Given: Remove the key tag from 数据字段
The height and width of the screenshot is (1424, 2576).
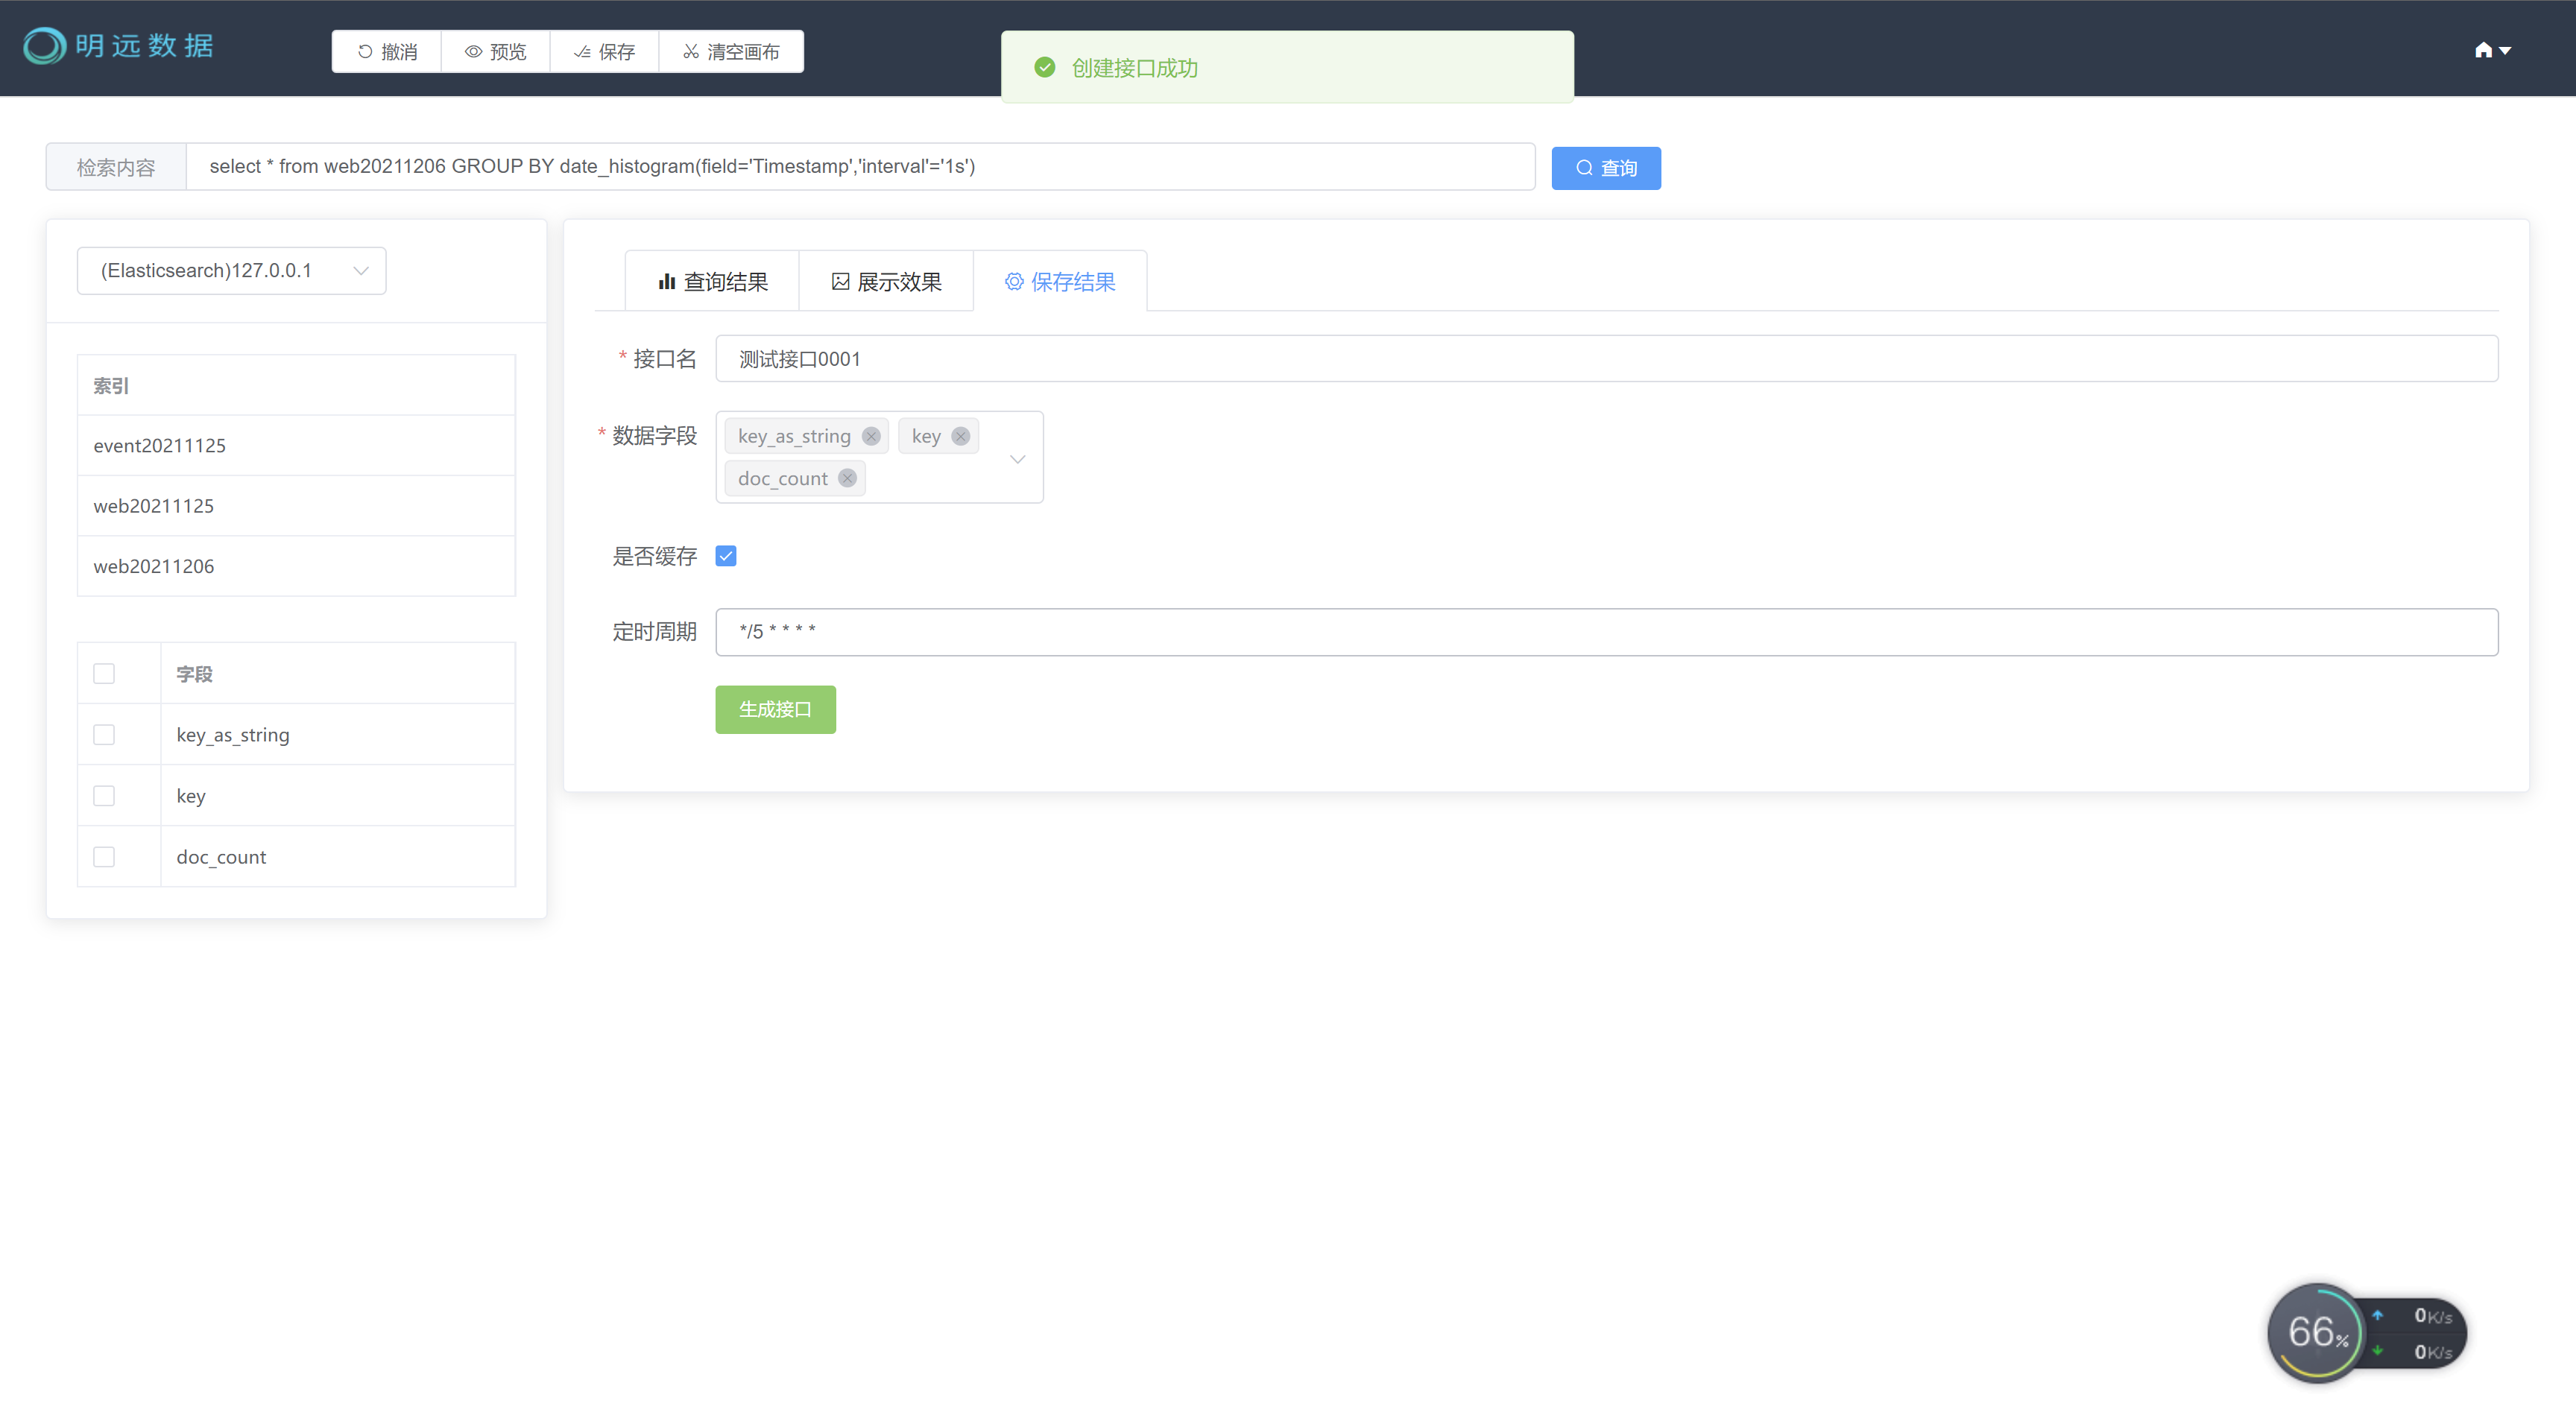Looking at the screenshot, I should click(960, 436).
